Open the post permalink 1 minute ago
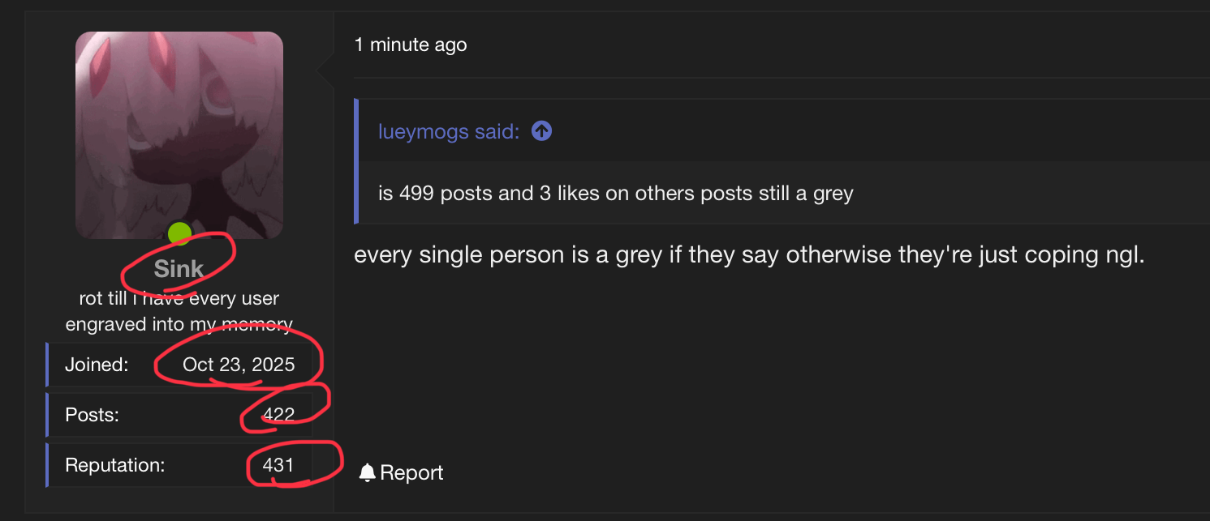 tap(410, 45)
